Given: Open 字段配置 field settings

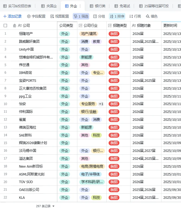Looking at the screenshot, I should [x=36, y=16].
